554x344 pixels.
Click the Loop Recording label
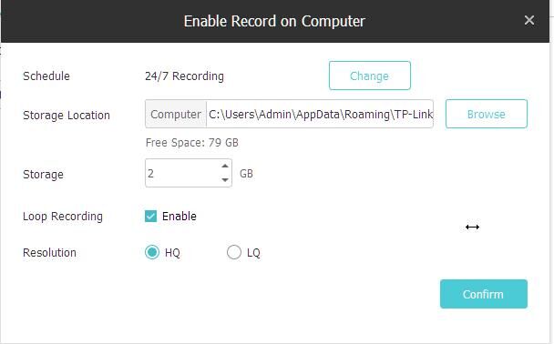pos(63,217)
